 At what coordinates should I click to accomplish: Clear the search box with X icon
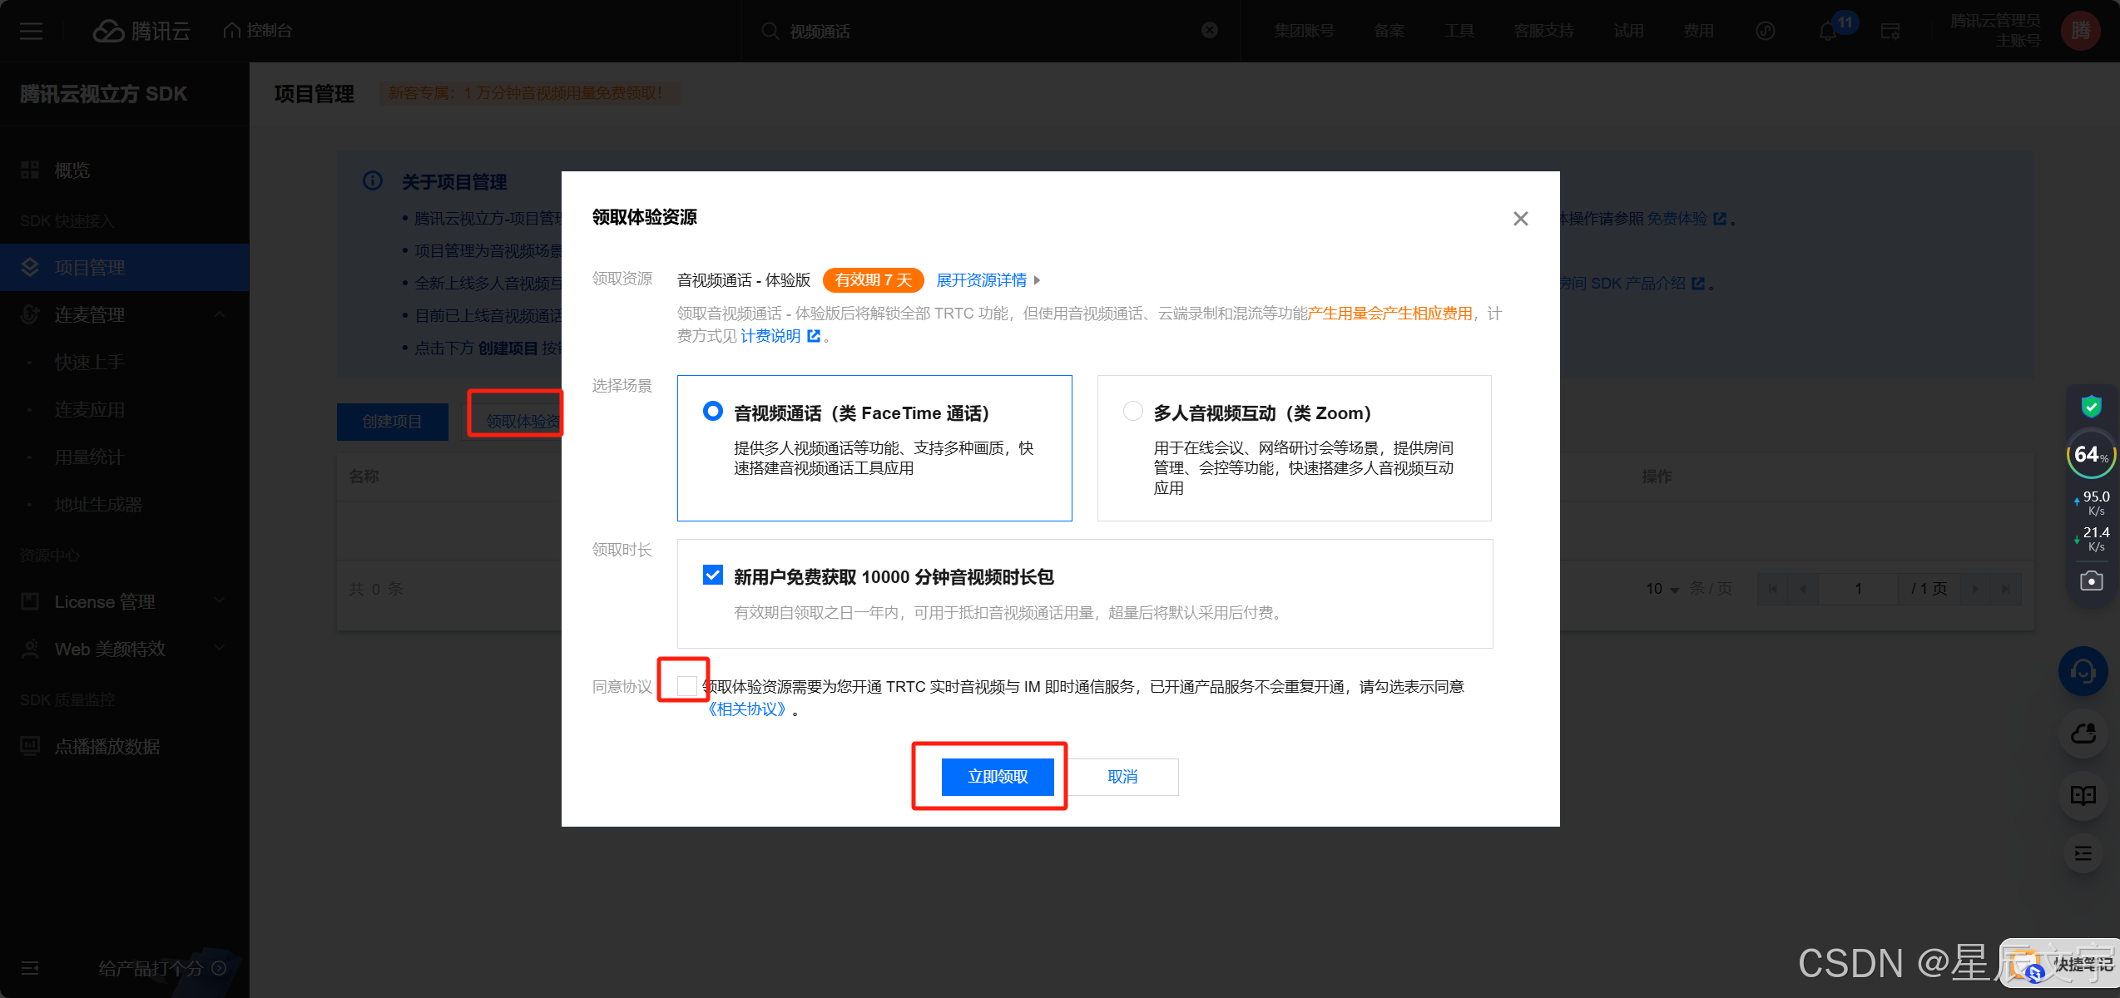[x=1210, y=31]
